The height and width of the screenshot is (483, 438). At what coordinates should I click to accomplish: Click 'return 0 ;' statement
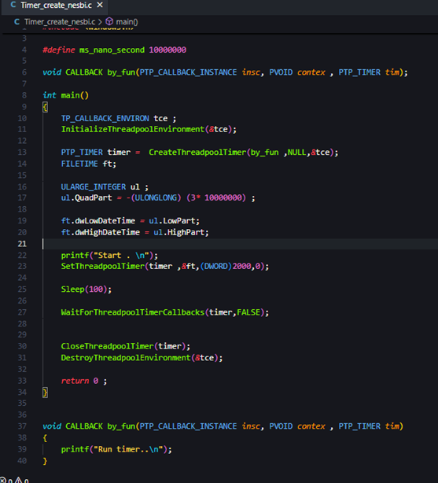(84, 381)
